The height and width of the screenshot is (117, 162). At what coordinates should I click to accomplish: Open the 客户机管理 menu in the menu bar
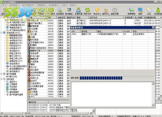[28, 5]
